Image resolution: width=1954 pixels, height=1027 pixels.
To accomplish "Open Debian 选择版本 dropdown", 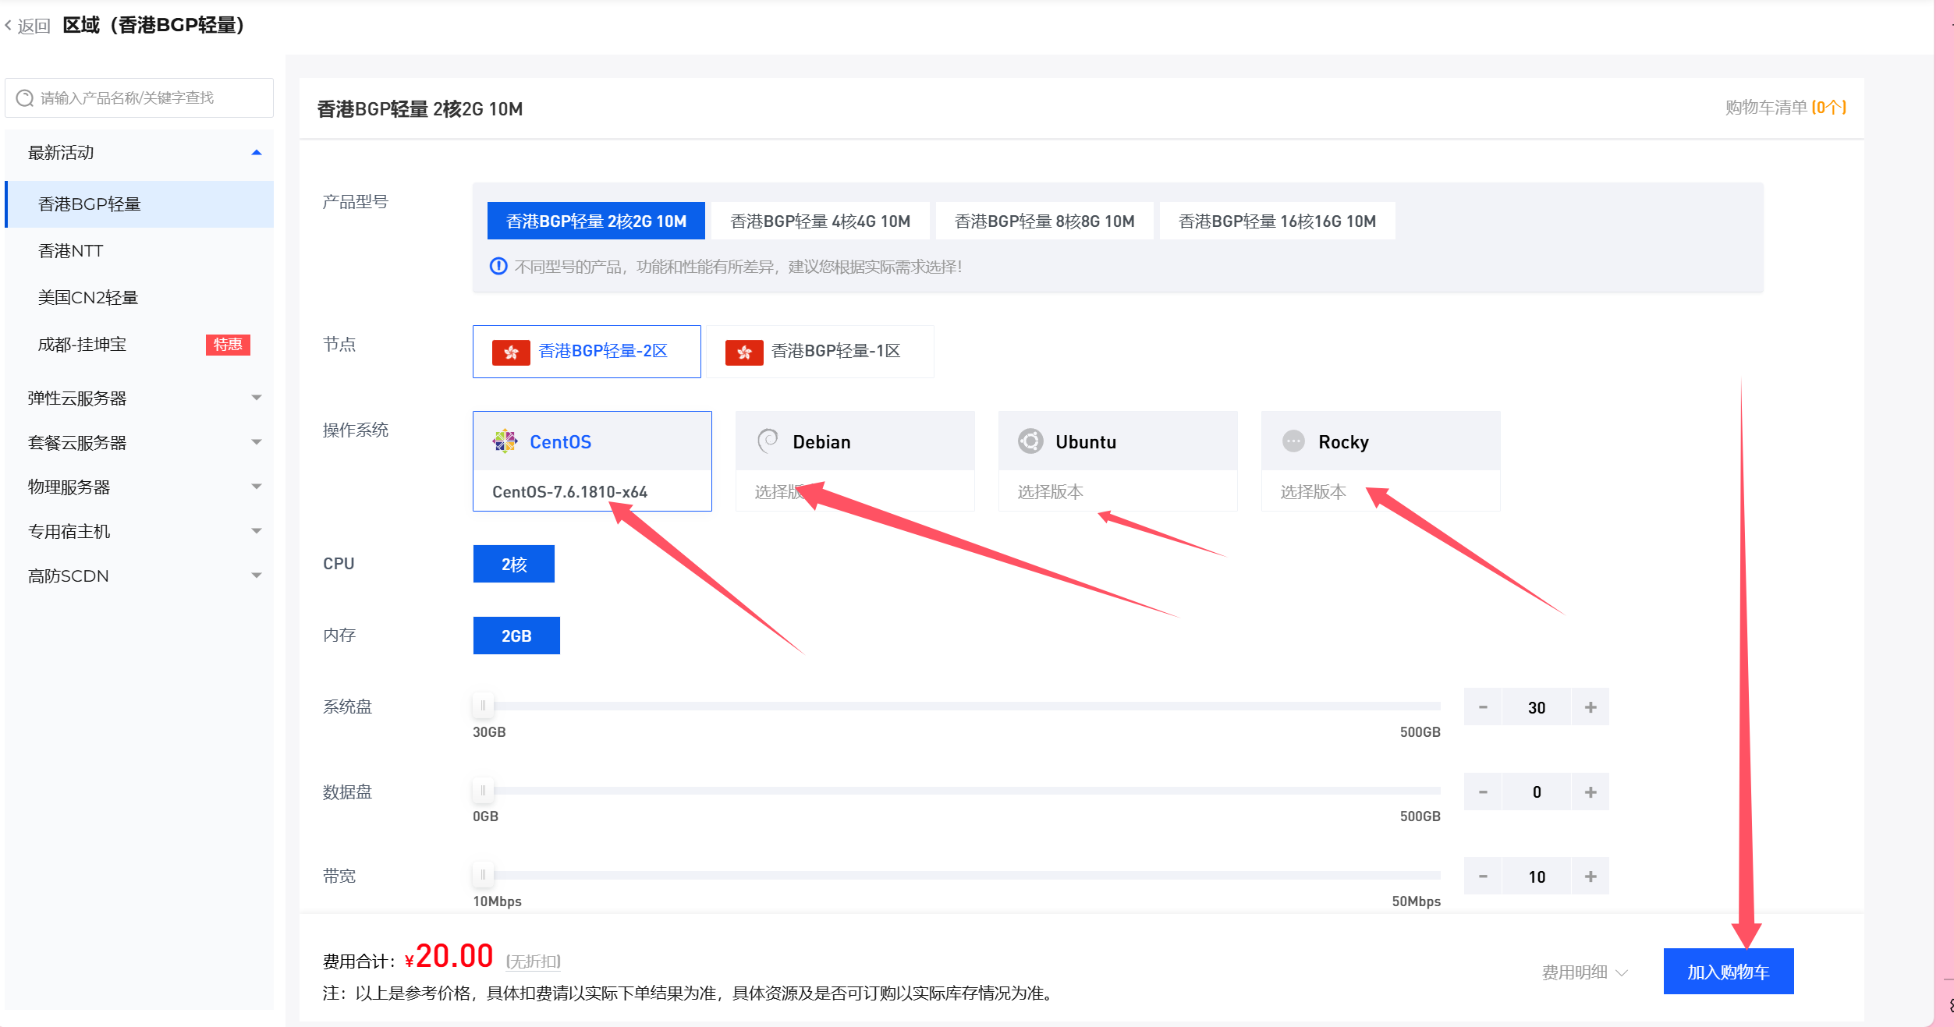I will click(855, 491).
